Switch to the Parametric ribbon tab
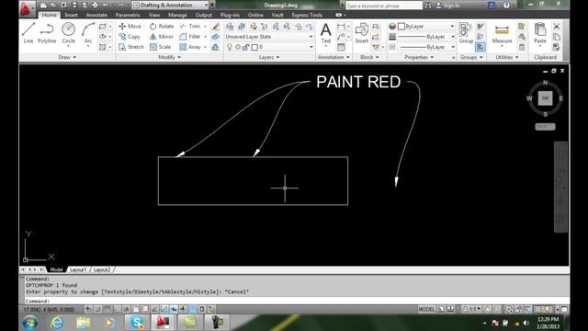 pyautogui.click(x=128, y=15)
